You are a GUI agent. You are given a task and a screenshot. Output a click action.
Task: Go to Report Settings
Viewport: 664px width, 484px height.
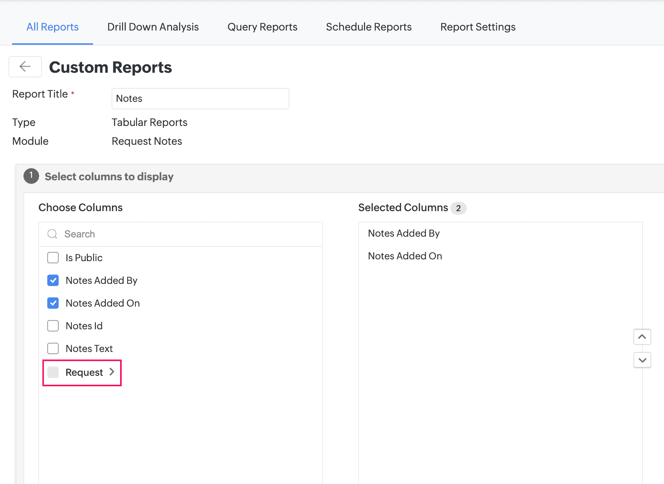click(x=478, y=27)
